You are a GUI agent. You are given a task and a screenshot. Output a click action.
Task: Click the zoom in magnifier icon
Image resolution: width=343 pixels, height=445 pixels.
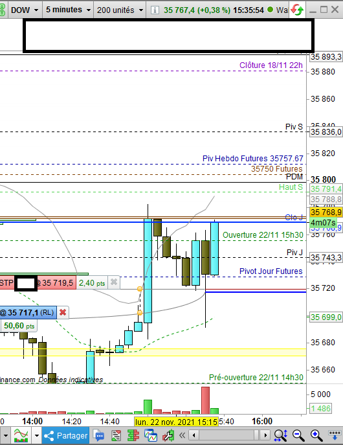tap(316, 435)
